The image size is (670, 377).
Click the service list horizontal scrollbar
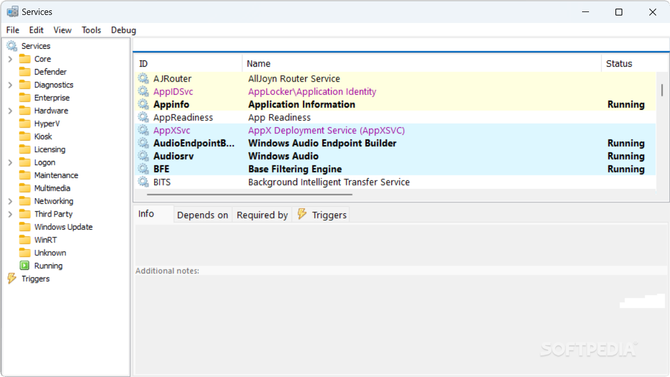(x=249, y=194)
